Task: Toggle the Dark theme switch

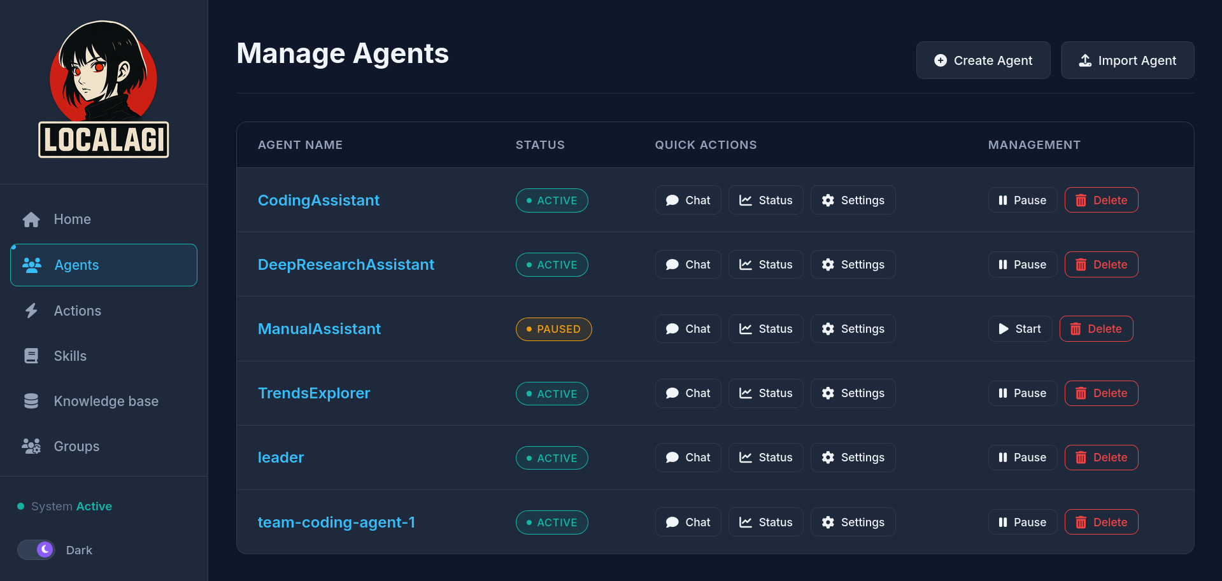Action: (x=36, y=549)
